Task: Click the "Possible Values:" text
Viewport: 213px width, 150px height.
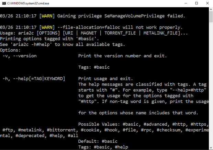Action: [x=99, y=124]
